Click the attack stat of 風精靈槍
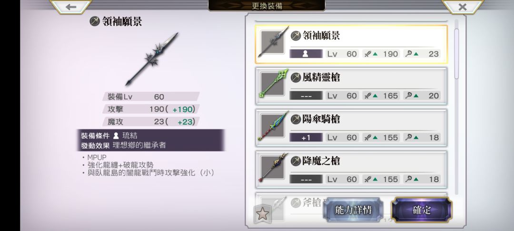514x231 pixels. click(x=381, y=96)
